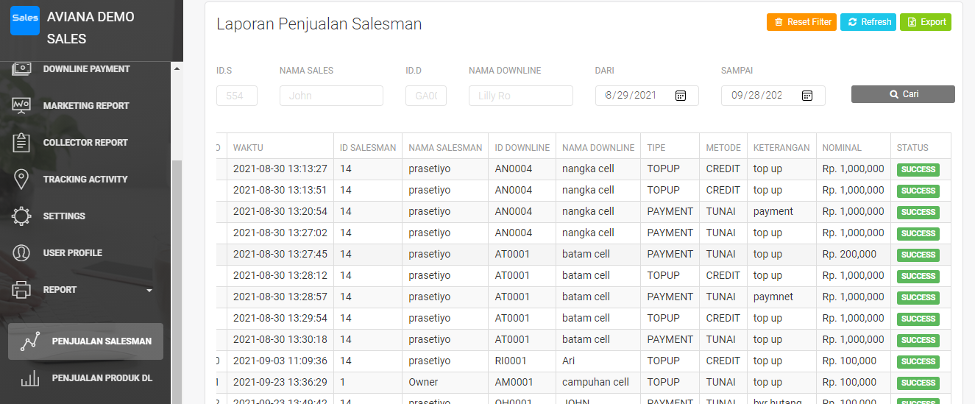Viewport: 975px width, 404px height.
Task: Click the Collector Report clipboard icon
Action: coord(21,143)
